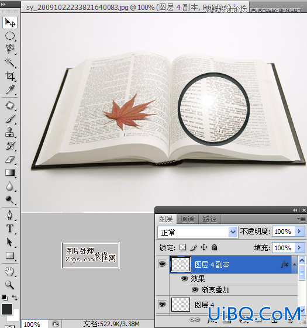
Task: Toggle lock image pixels
Action: (194, 247)
